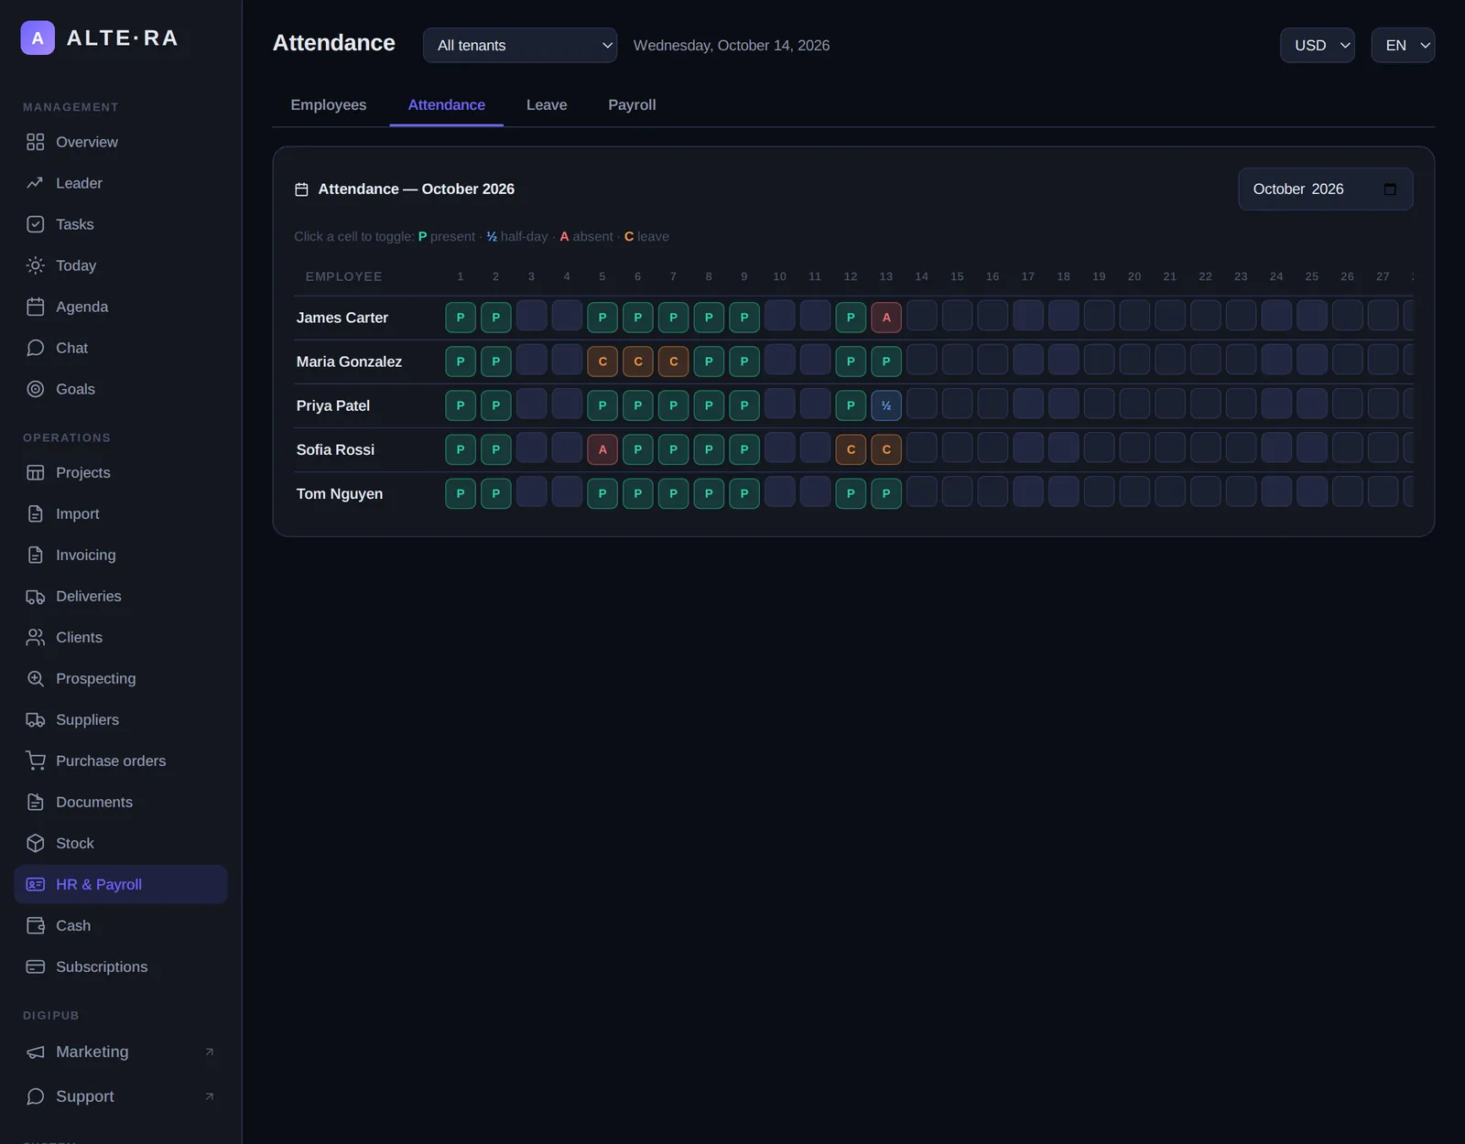Open Support external link
The image size is (1465, 1144).
(x=121, y=1096)
